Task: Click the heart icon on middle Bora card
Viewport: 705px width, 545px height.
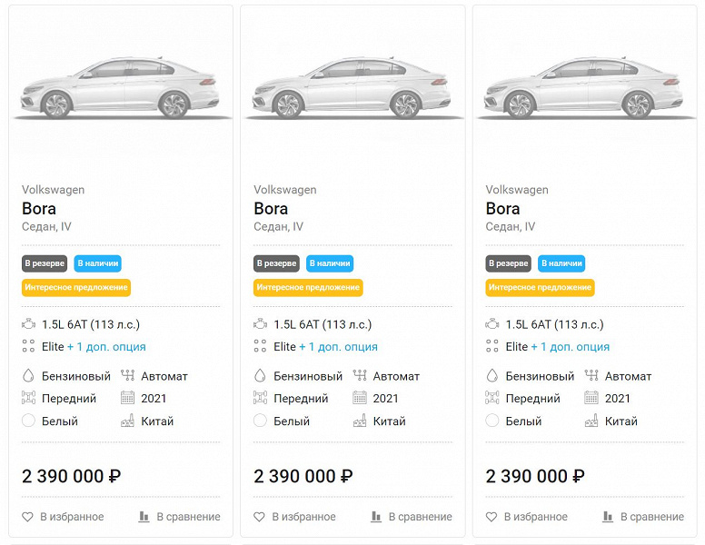Action: coord(260,517)
